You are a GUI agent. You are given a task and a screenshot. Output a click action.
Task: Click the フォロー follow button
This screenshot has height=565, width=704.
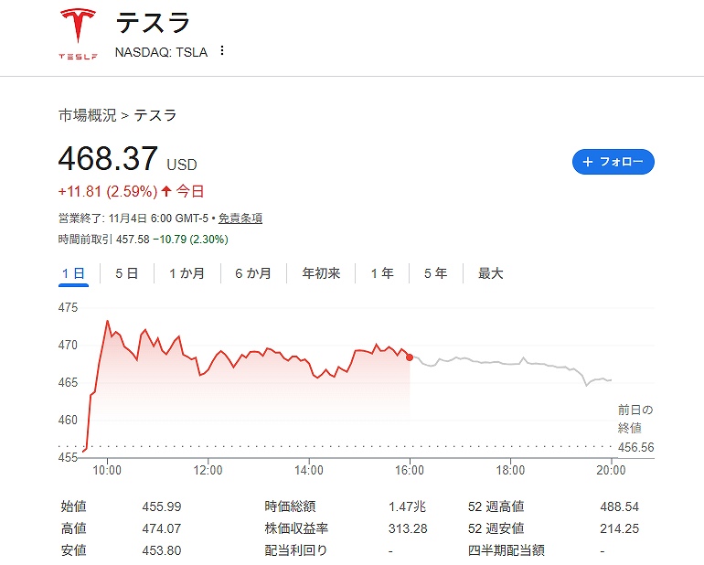[x=613, y=162]
